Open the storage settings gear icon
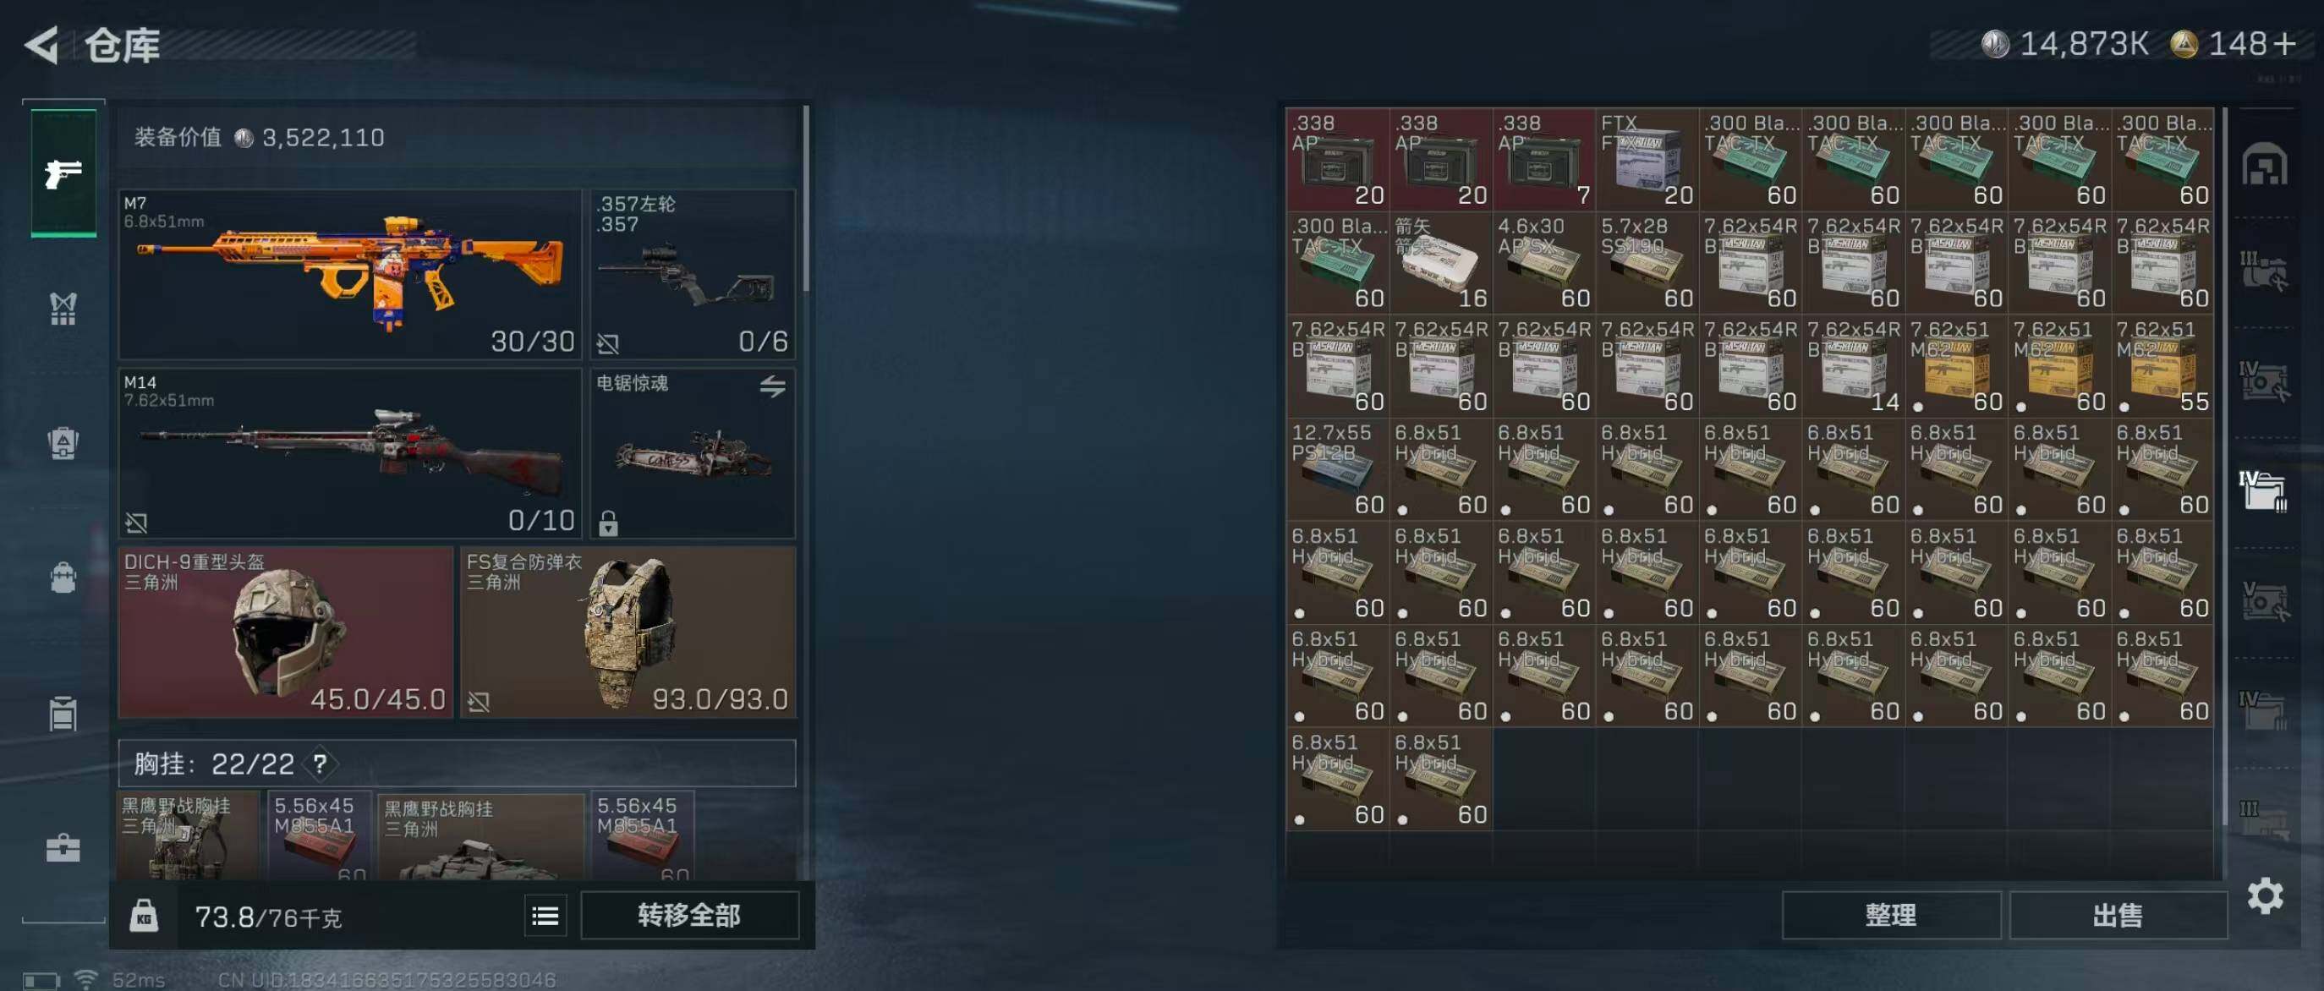 click(x=2265, y=895)
